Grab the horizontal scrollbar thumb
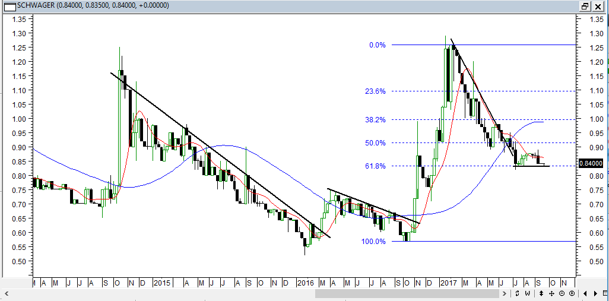Screen dimensions: 609x301 click(407, 293)
